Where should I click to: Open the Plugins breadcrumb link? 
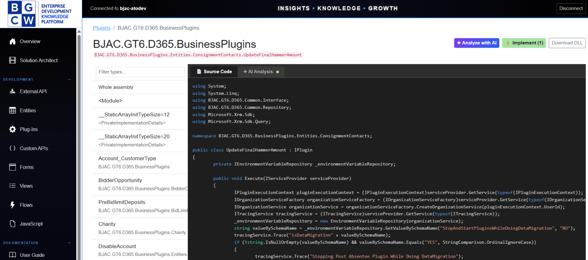click(x=102, y=28)
